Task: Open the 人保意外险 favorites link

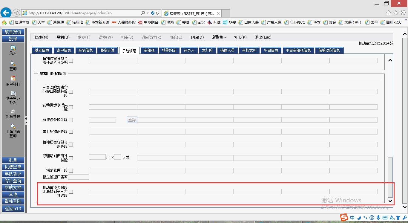Action: 124,22
